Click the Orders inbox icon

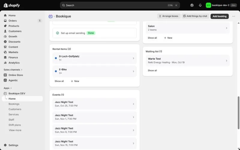[5, 21]
